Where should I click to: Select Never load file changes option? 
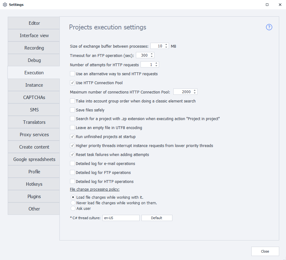pyautogui.click(x=73, y=203)
